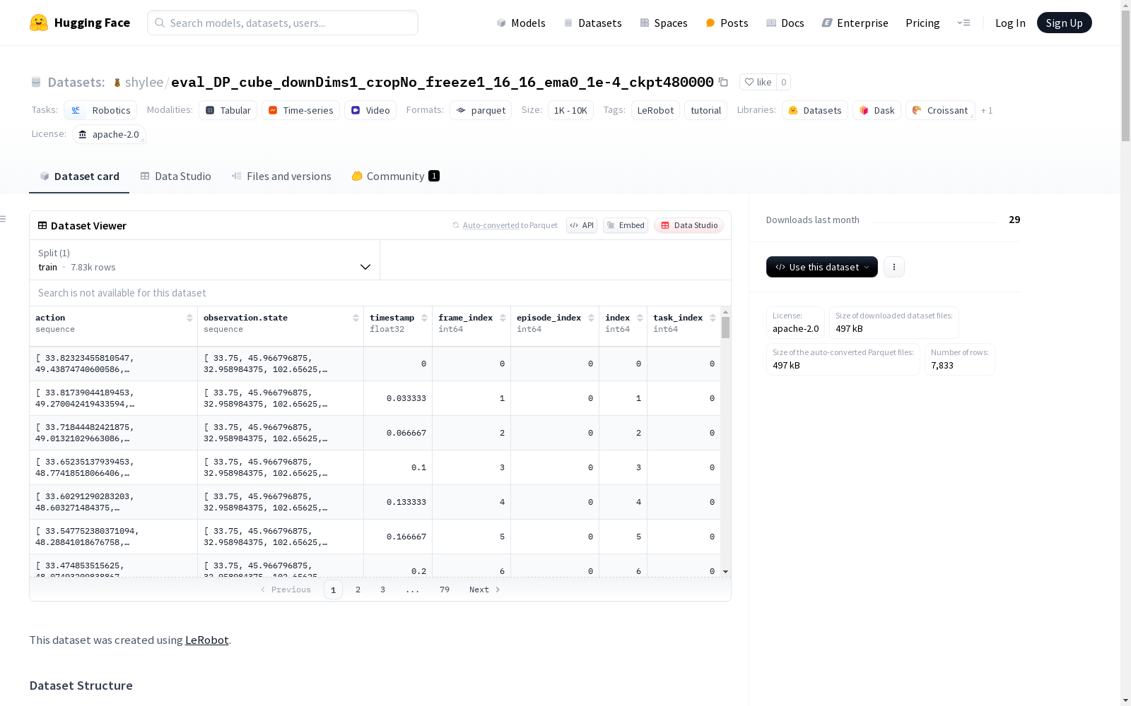
Task: Select page 1 in the table pagination
Action: (x=333, y=590)
